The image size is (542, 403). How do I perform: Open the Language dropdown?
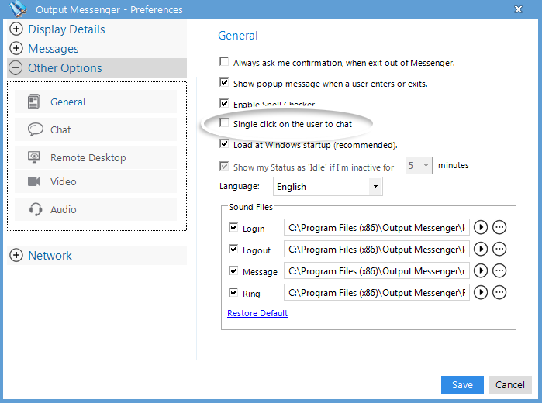pos(375,187)
